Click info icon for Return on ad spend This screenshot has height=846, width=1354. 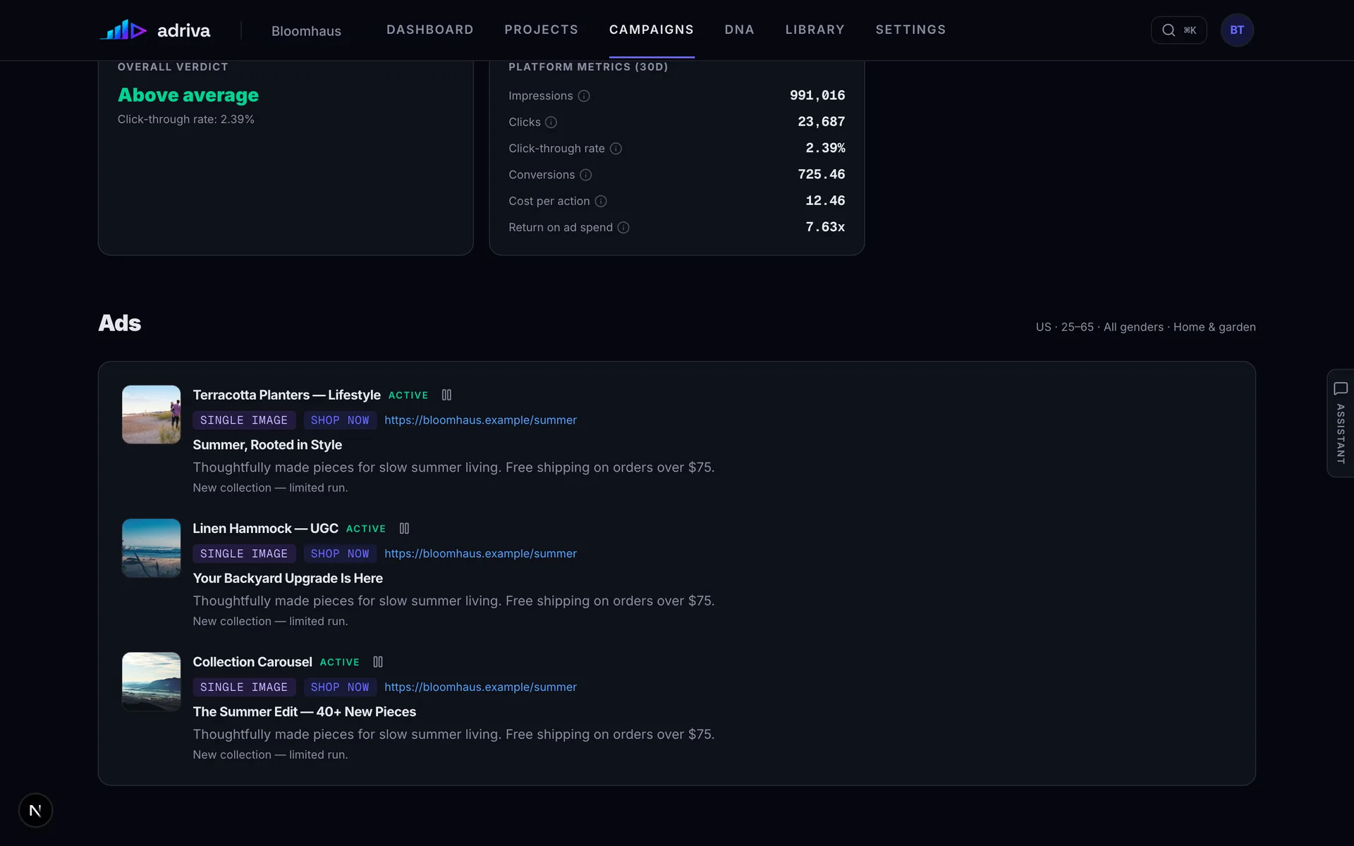[623, 228]
